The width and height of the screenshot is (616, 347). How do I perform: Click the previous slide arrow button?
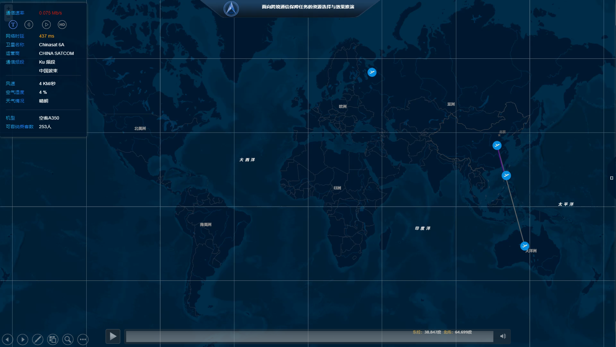coord(7,339)
